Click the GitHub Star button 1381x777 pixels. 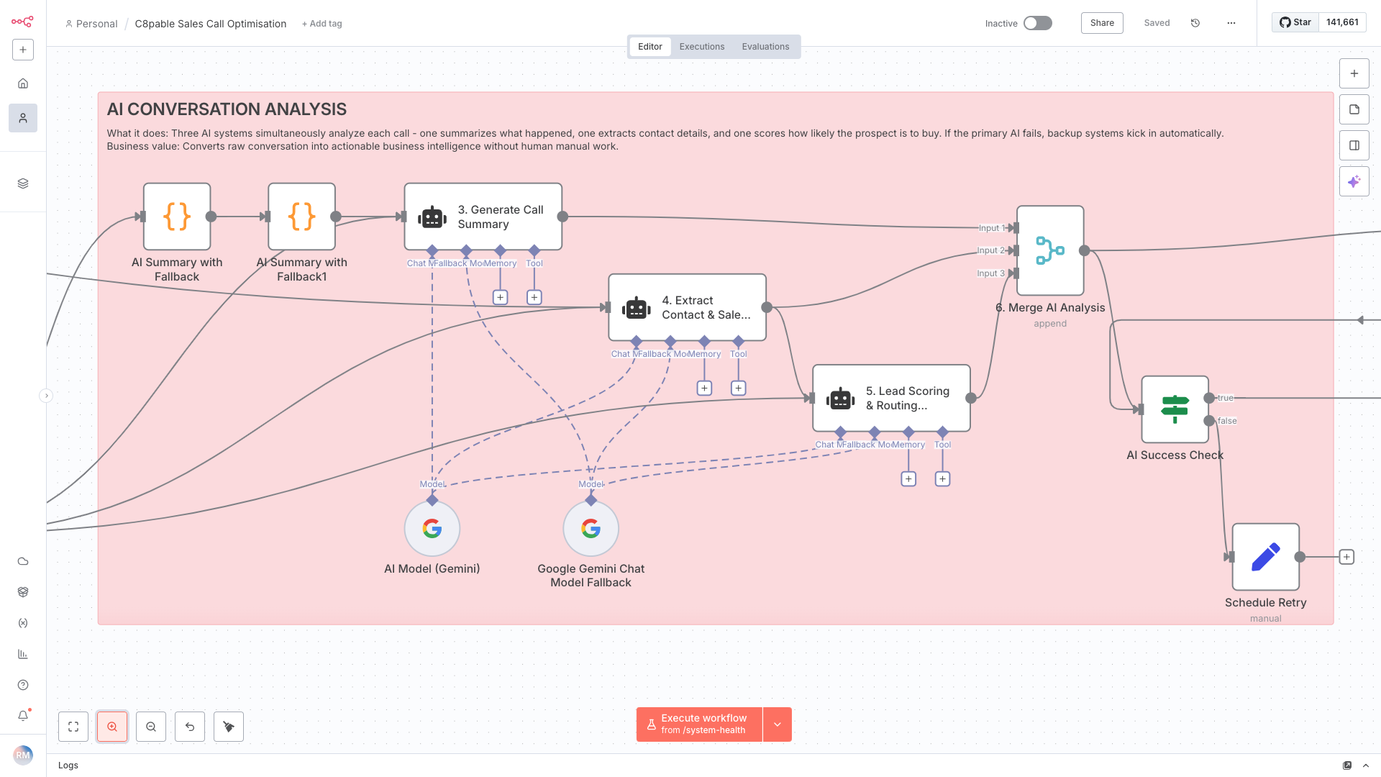click(1295, 22)
